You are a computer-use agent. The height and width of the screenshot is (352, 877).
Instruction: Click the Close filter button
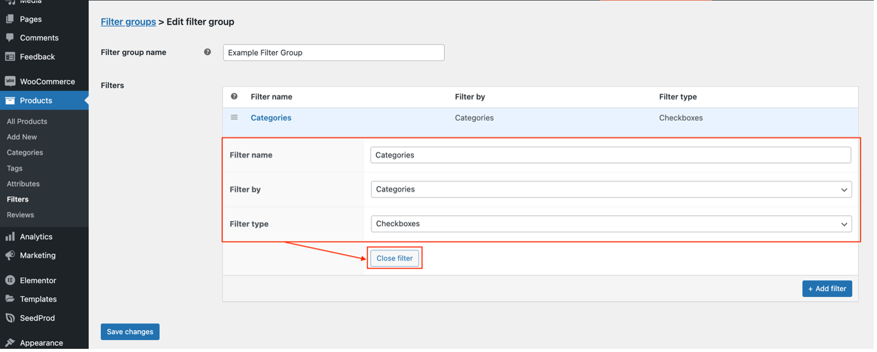pyautogui.click(x=395, y=258)
